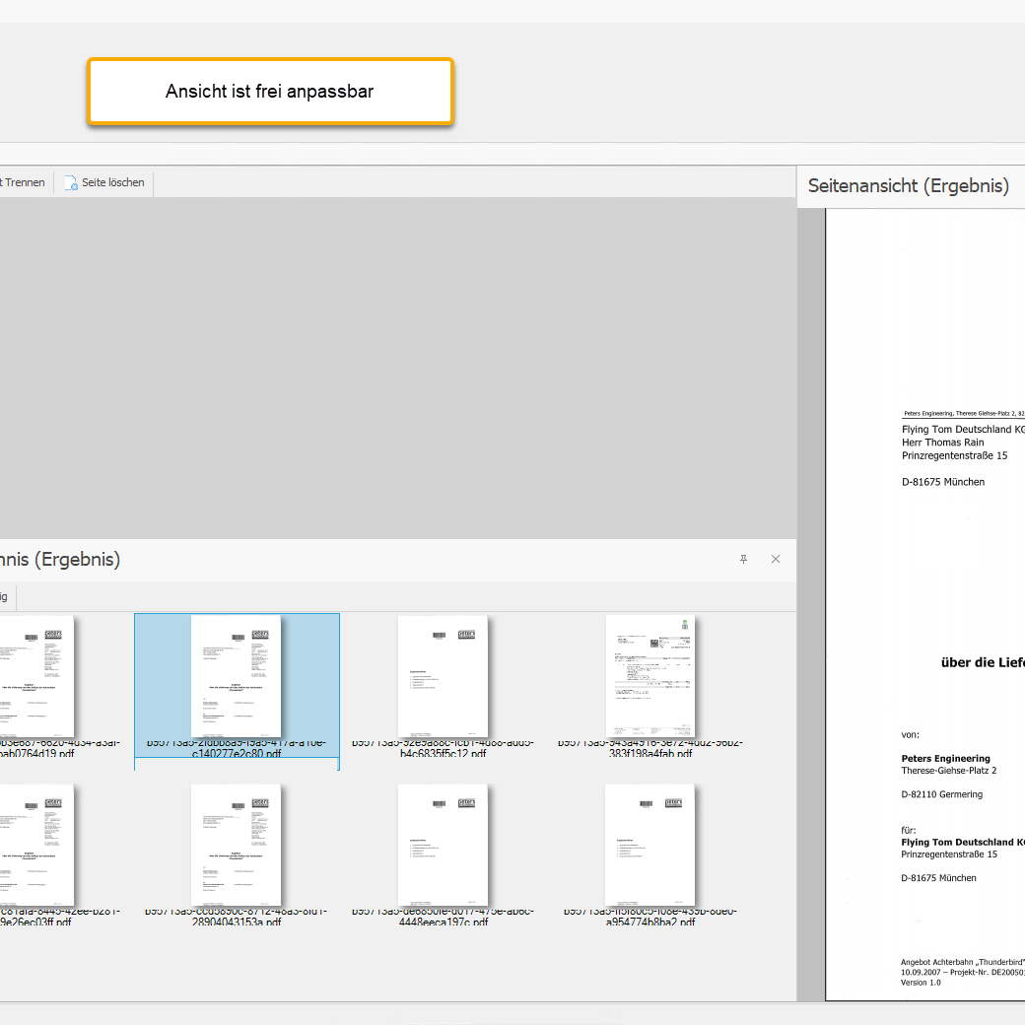Click the 'Angebot Achterbahn Thunderbird' footer text
The image size is (1025, 1025).
(x=962, y=962)
